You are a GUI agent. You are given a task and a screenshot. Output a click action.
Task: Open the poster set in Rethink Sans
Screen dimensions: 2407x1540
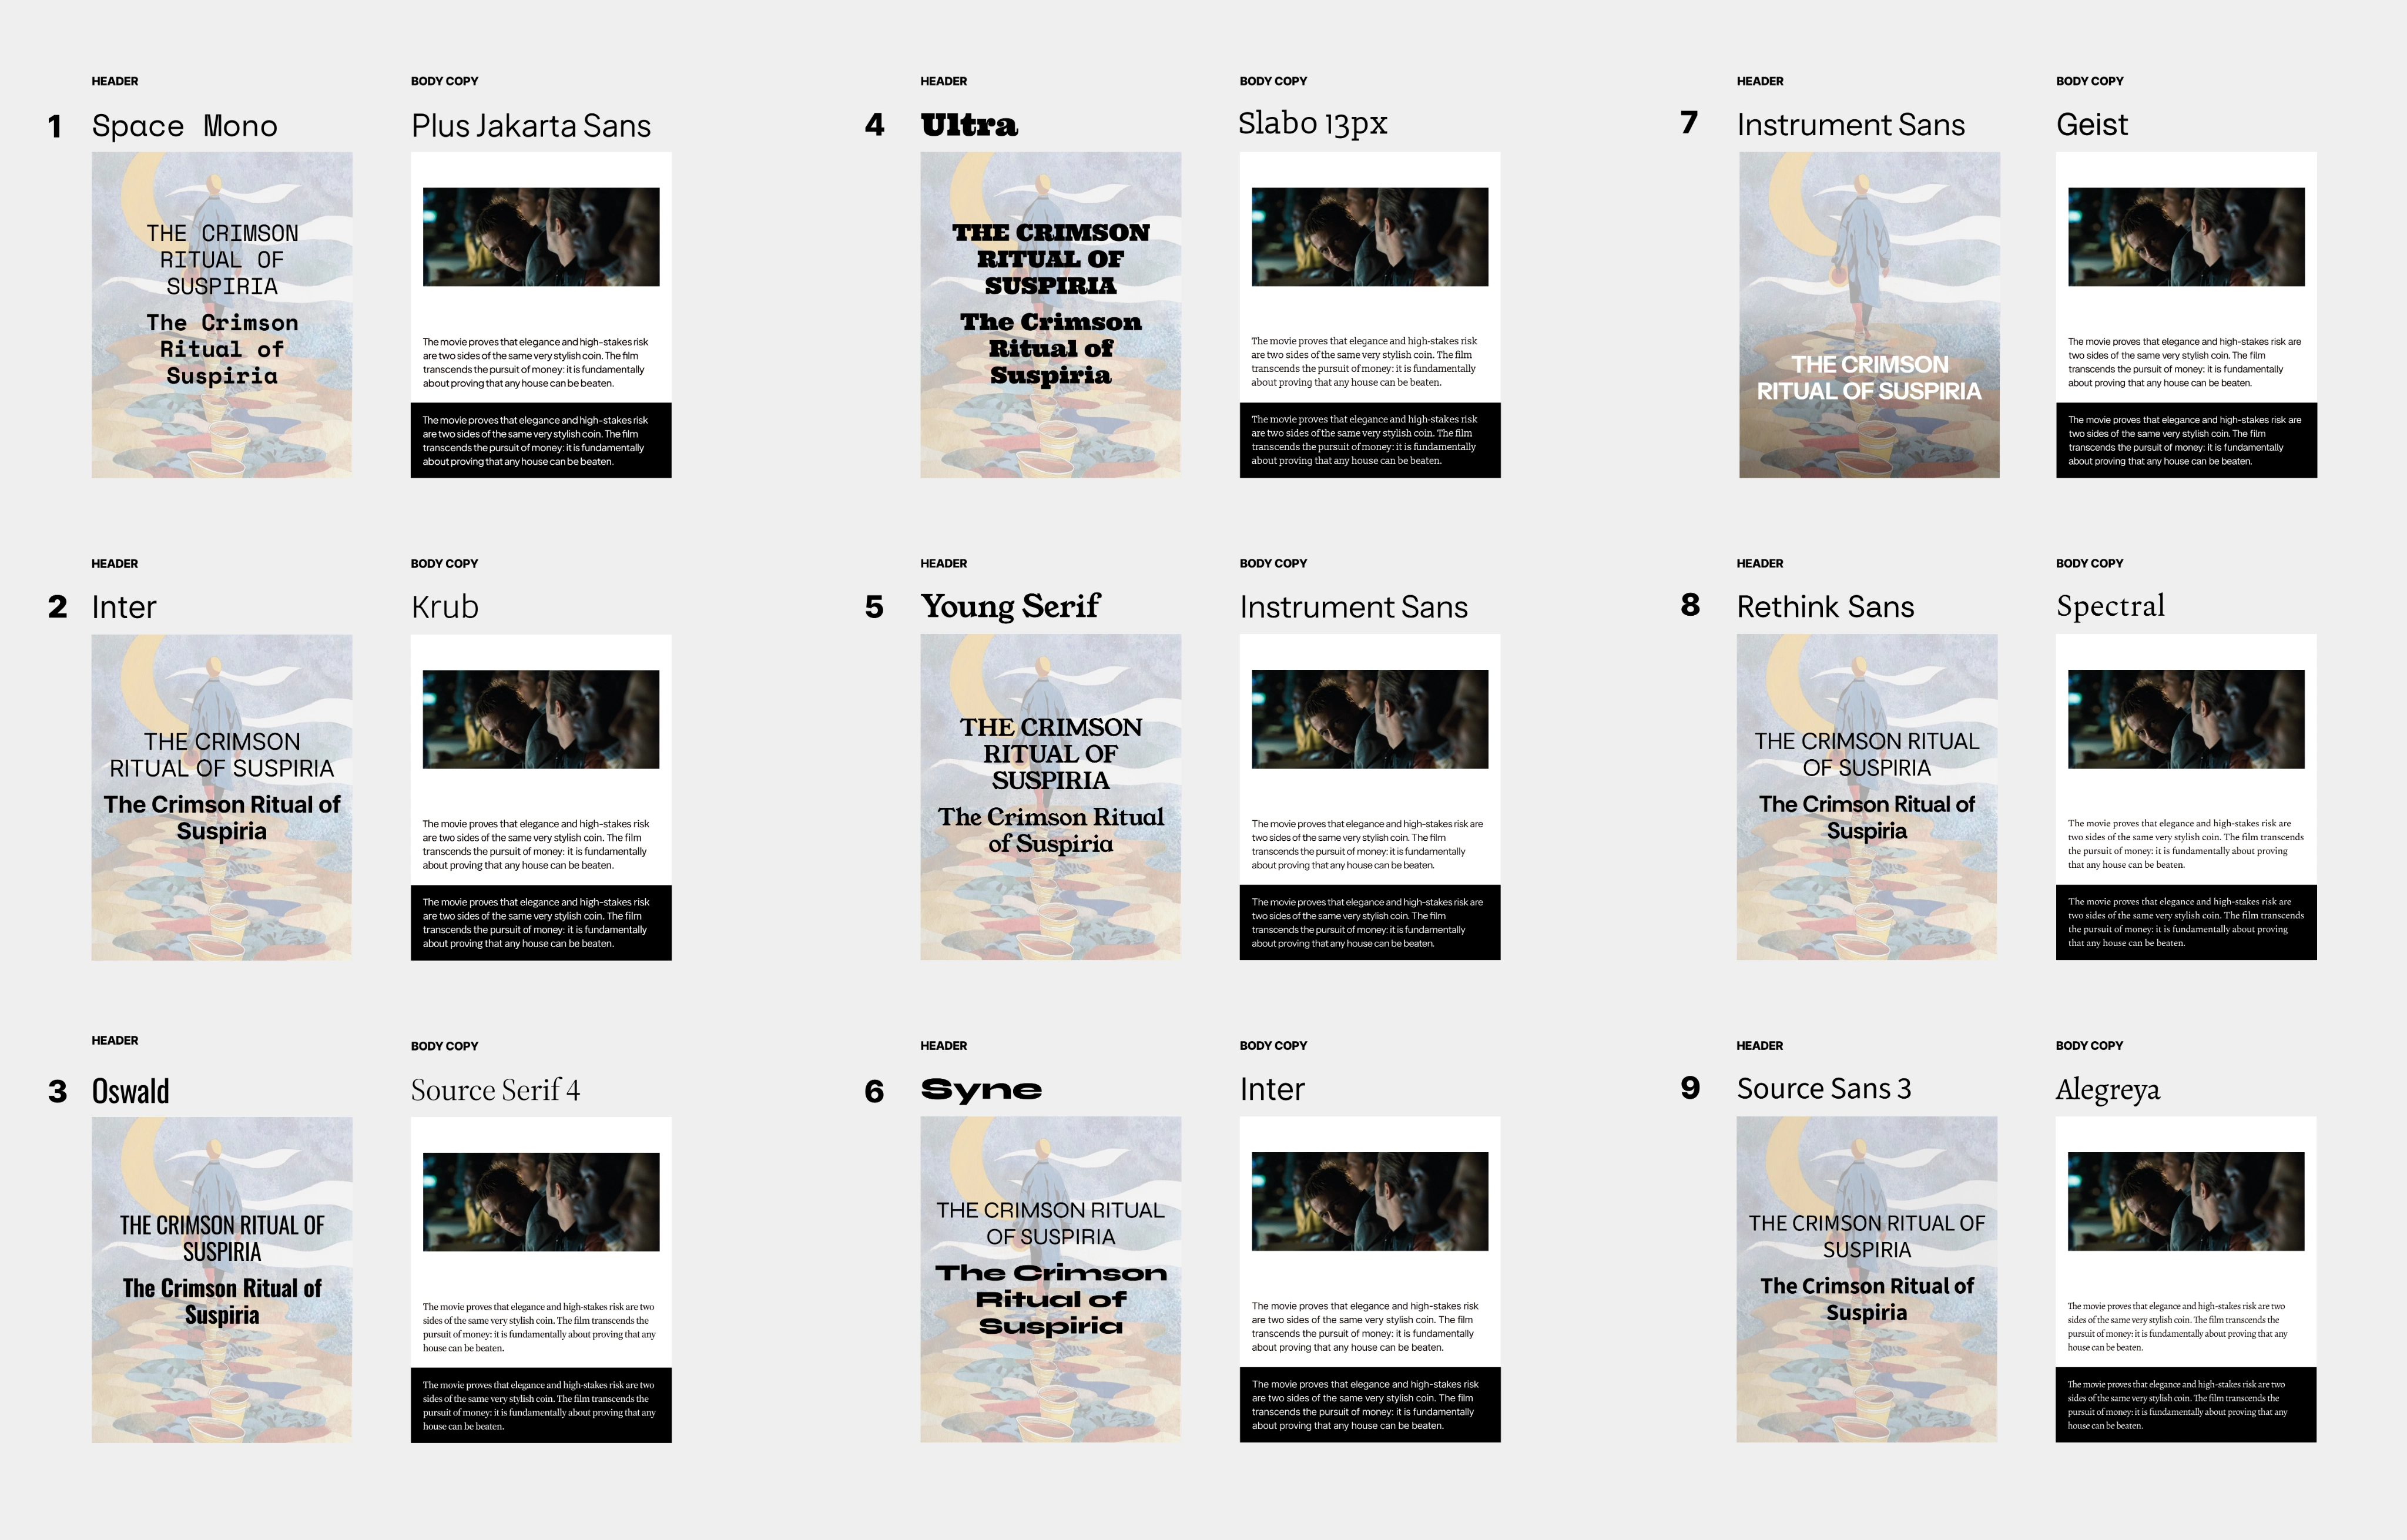1867,797
